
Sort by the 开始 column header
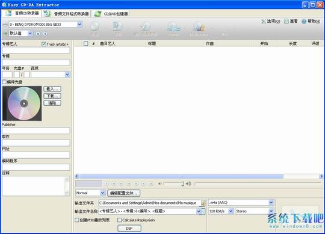pos(264,44)
